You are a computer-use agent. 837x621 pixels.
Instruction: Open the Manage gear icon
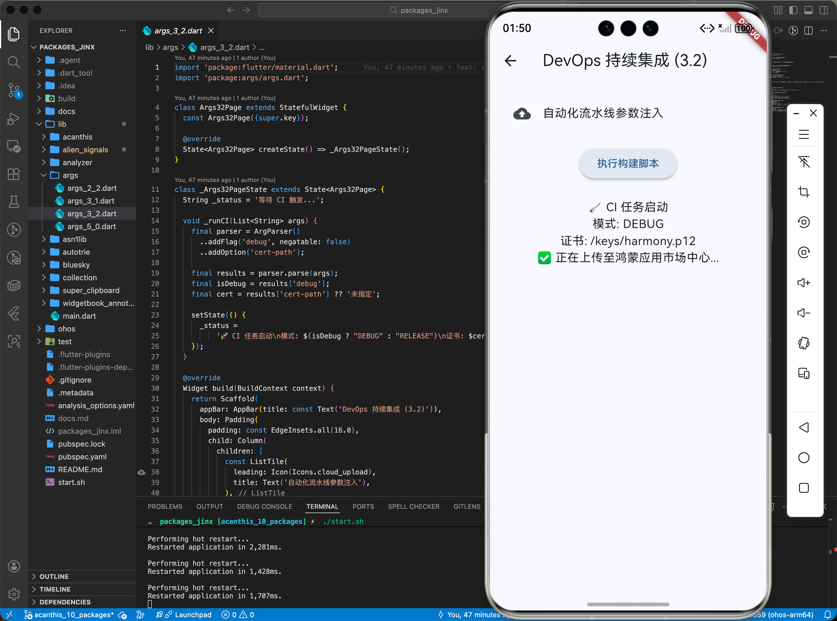(14, 594)
